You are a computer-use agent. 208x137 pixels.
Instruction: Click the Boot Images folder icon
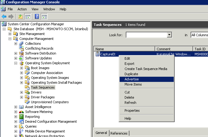pyautogui.click(x=27, y=68)
